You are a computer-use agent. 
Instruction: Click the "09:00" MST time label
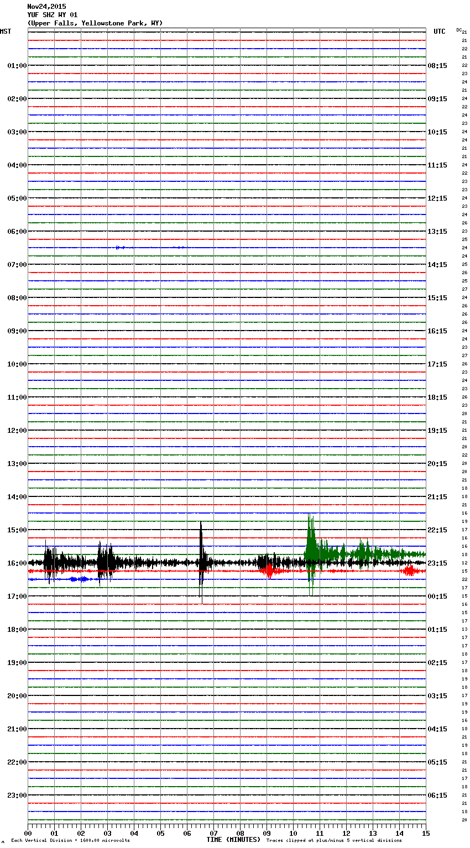(x=17, y=331)
